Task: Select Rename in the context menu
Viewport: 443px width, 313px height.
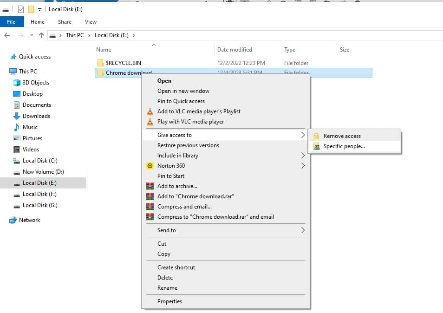Action: 167,288
